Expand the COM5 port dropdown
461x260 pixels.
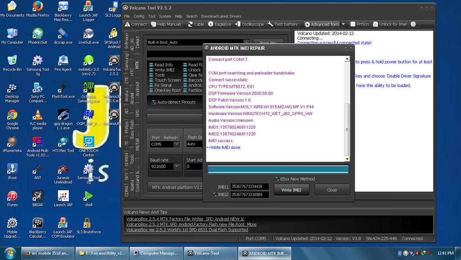[176, 144]
